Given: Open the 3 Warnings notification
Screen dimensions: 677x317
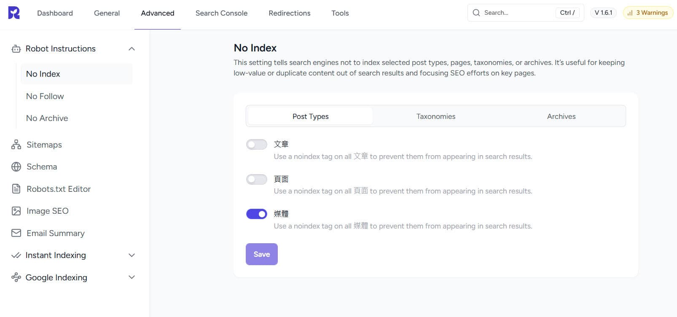Looking at the screenshot, I should [647, 13].
